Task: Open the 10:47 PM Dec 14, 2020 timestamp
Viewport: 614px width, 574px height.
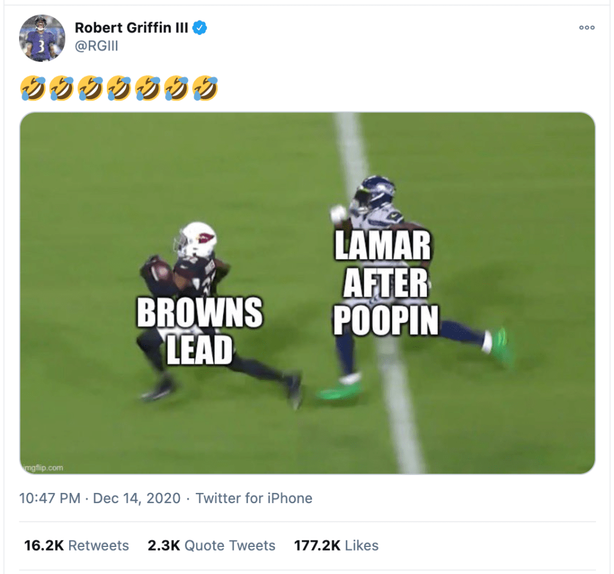Action: pos(100,498)
